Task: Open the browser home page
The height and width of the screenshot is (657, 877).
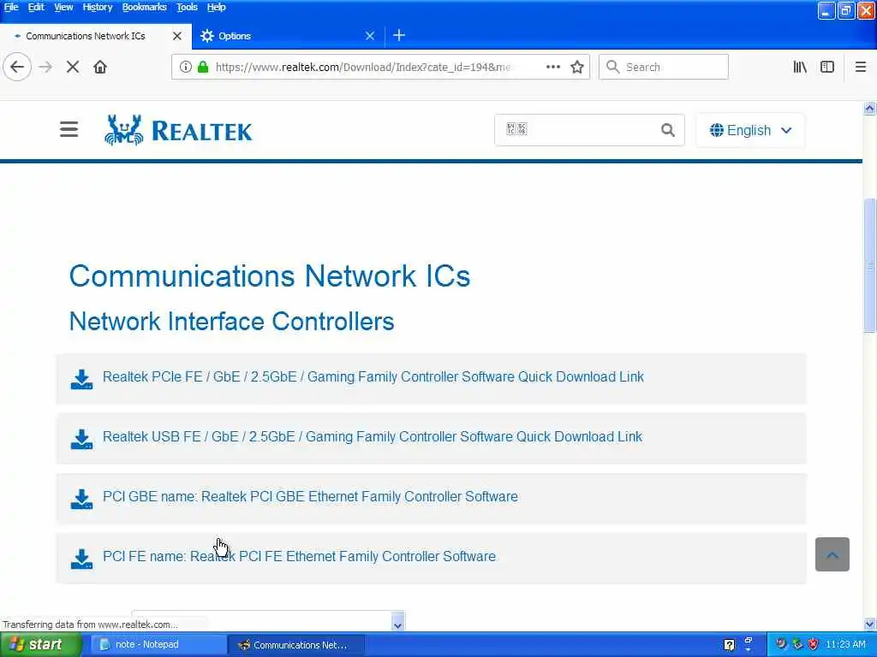Action: coord(100,67)
